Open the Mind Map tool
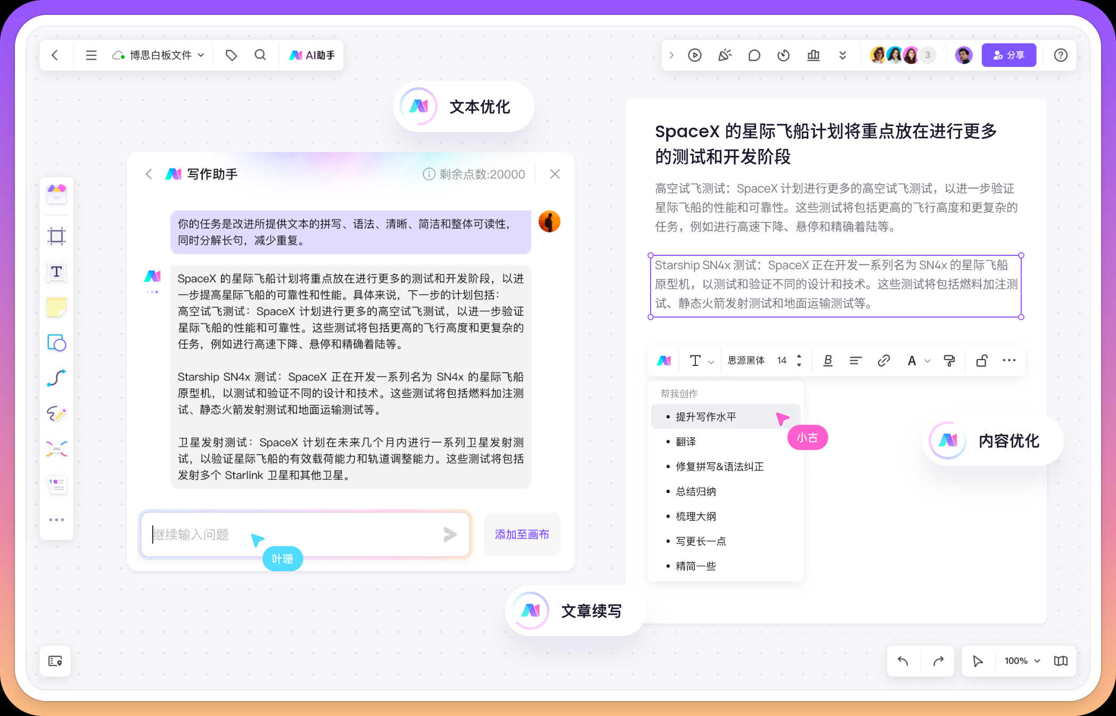1116x716 pixels. pos(56,448)
